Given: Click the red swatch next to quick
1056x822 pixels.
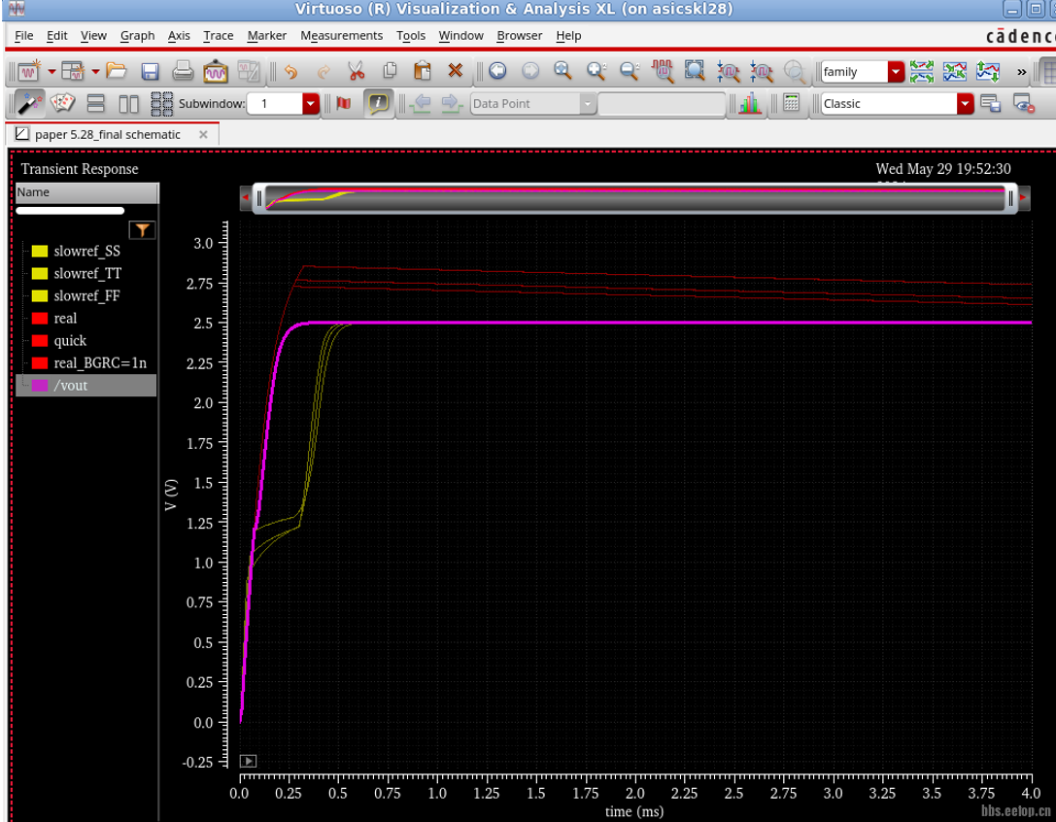Looking at the screenshot, I should pos(40,341).
